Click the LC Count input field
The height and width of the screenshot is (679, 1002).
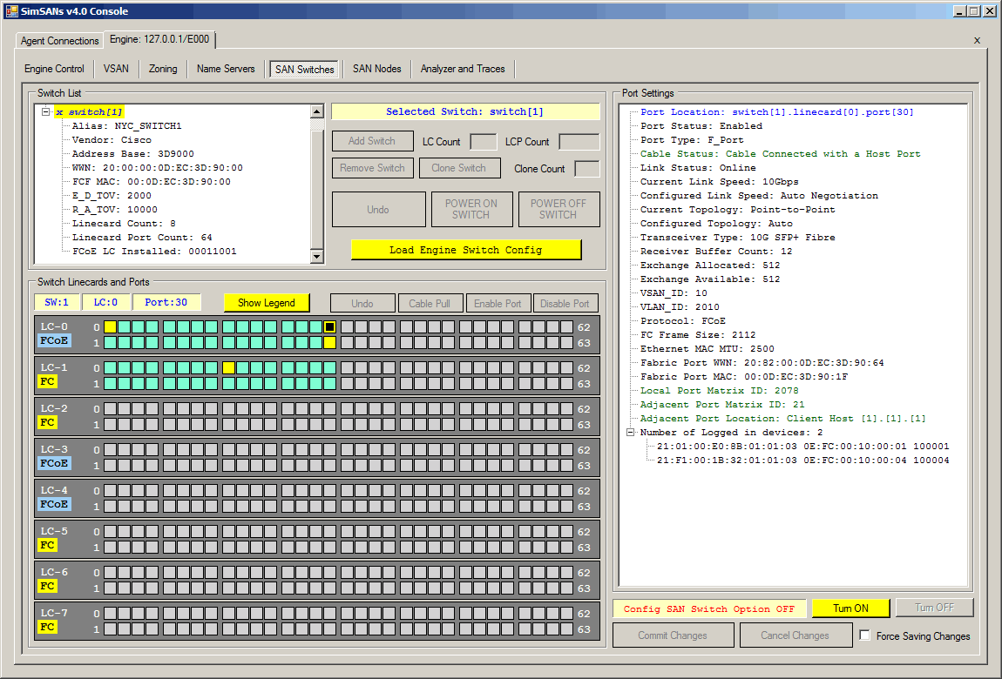click(x=483, y=142)
